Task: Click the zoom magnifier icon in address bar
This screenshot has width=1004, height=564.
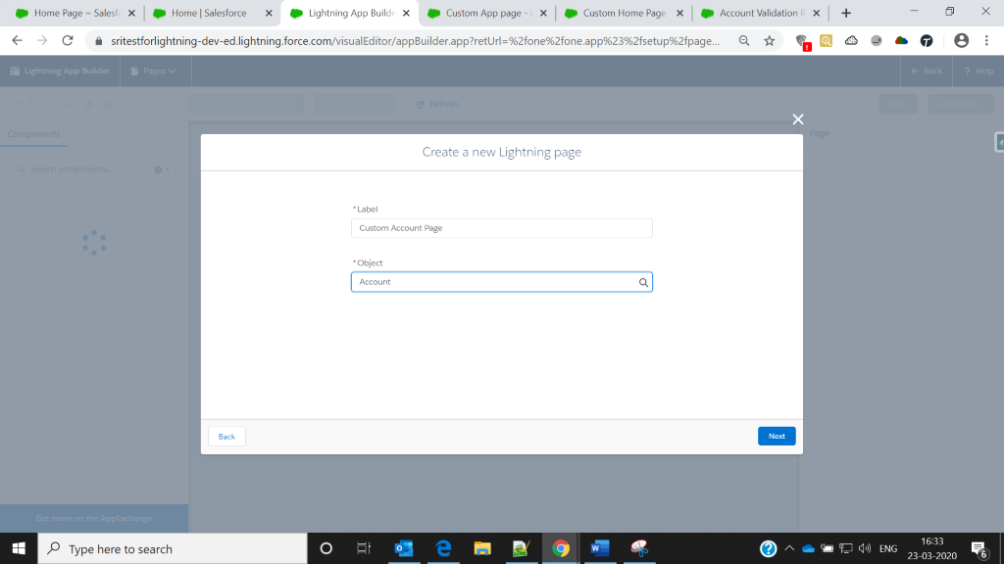Action: pyautogui.click(x=744, y=41)
